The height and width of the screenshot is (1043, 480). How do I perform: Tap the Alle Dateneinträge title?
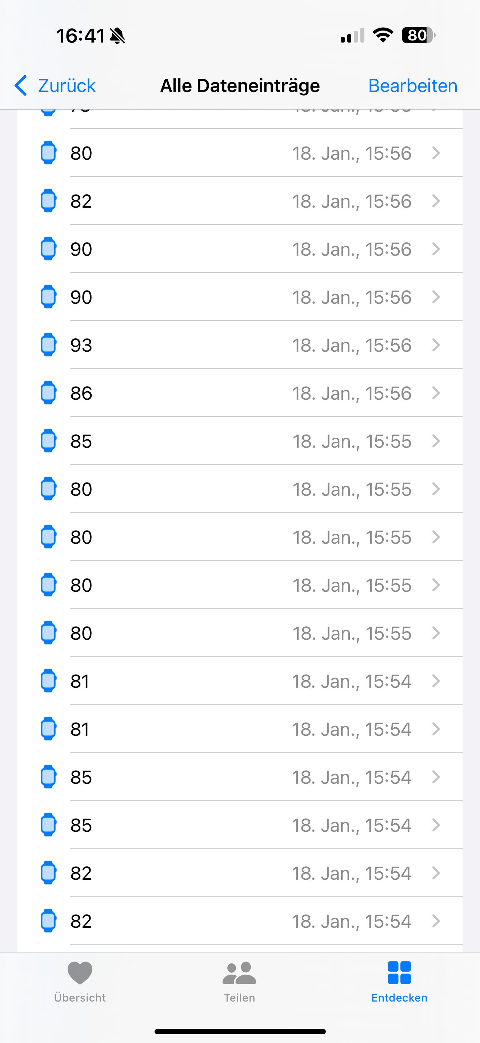tap(240, 86)
